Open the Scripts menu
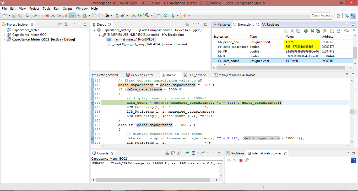The width and height of the screenshot is (358, 191). (68, 9)
